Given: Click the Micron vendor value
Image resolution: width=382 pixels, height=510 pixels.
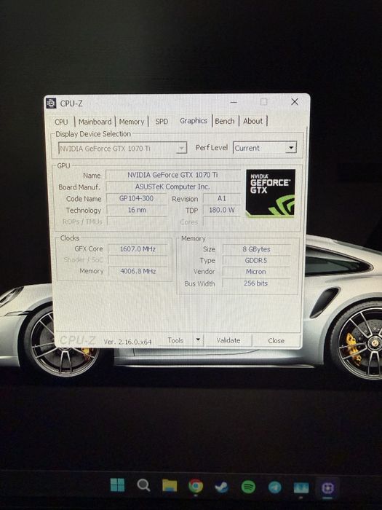Looking at the screenshot, I should 255,272.
